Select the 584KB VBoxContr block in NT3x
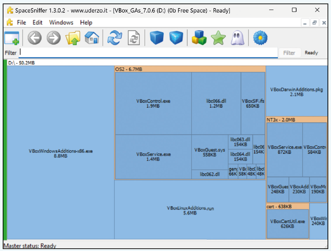Image resolution: width=331 pixels, height=251 pixels. [314, 150]
